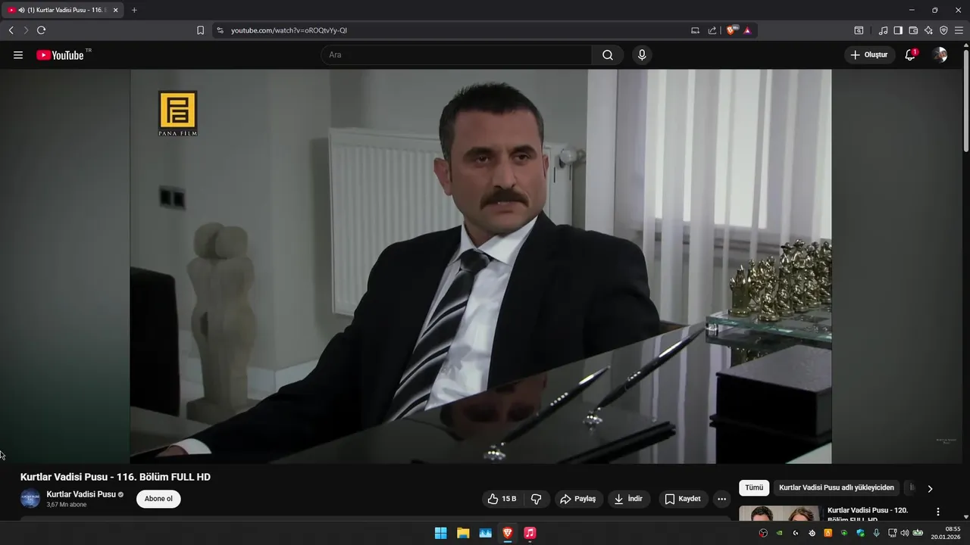Click the video player to pause playback

coord(480,266)
